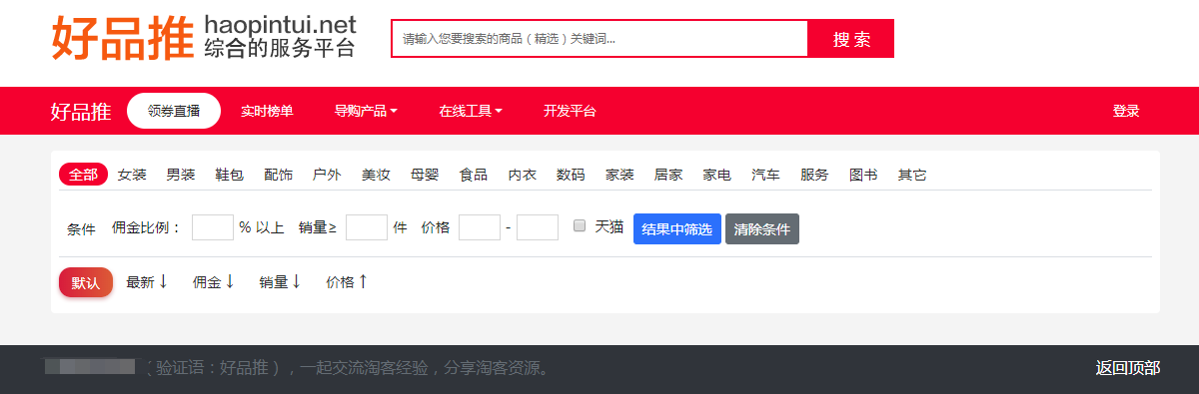Select the 男装 category
The width and height of the screenshot is (1199, 394).
pos(181,175)
